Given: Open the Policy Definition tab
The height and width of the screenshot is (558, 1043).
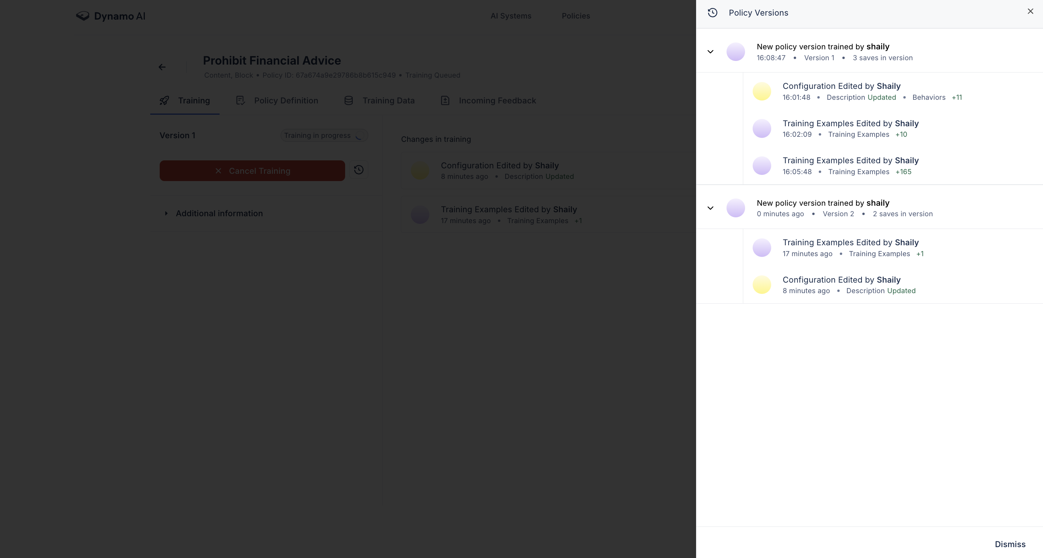Looking at the screenshot, I should tap(277, 101).
